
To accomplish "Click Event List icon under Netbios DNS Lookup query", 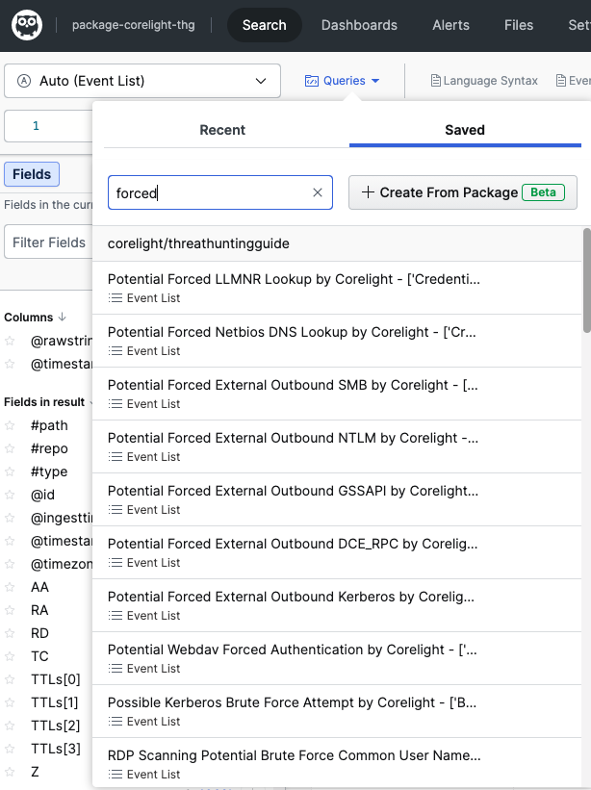I will click(x=116, y=350).
